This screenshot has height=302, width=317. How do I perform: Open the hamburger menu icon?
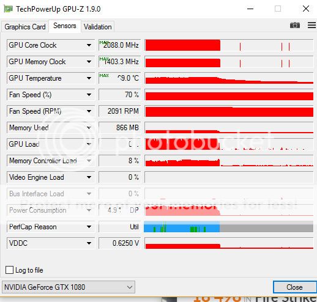[x=311, y=25]
